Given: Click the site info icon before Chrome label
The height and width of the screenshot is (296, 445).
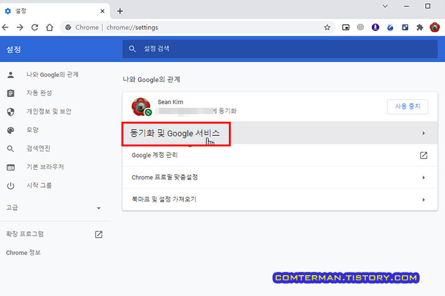Looking at the screenshot, I should 68,27.
